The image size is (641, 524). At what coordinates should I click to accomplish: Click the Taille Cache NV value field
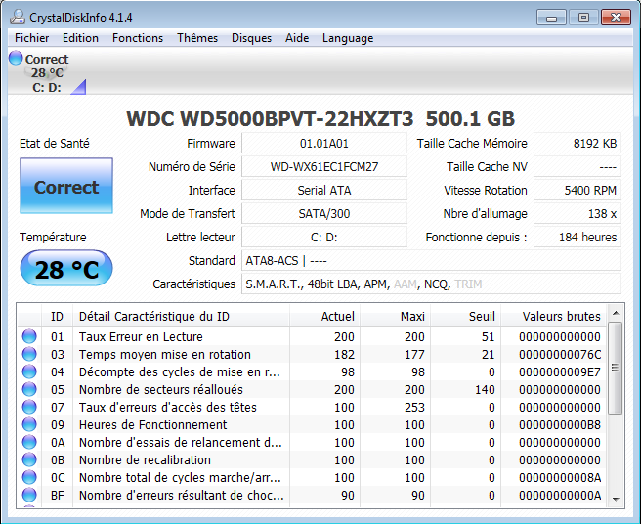tap(577, 167)
